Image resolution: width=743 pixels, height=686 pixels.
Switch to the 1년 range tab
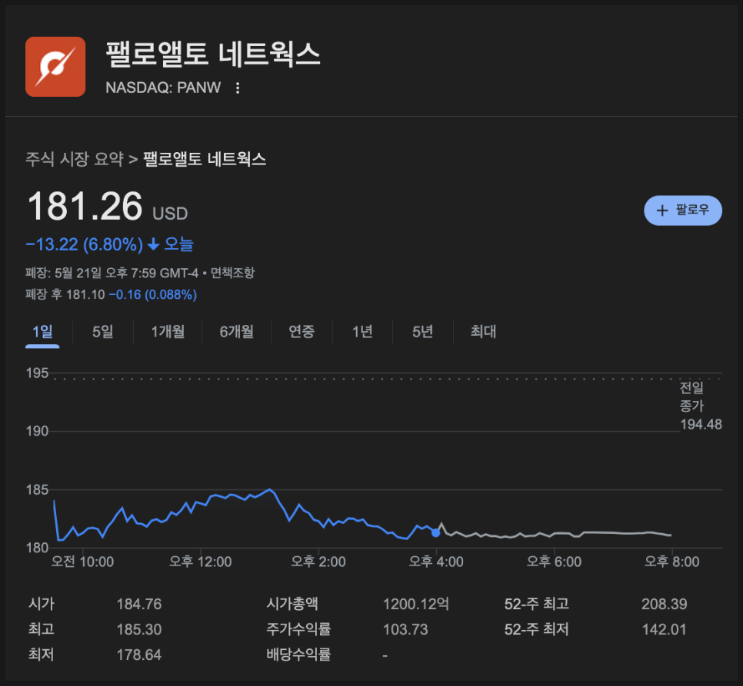pyautogui.click(x=362, y=332)
